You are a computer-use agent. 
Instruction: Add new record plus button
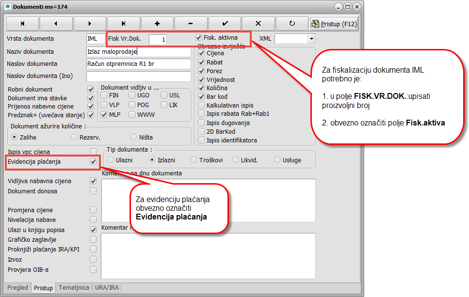pos(157,24)
